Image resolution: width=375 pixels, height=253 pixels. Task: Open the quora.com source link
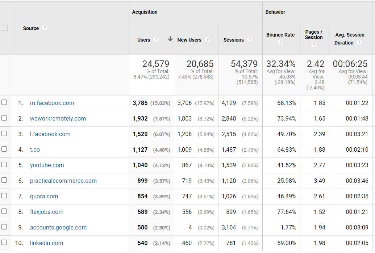click(44, 197)
